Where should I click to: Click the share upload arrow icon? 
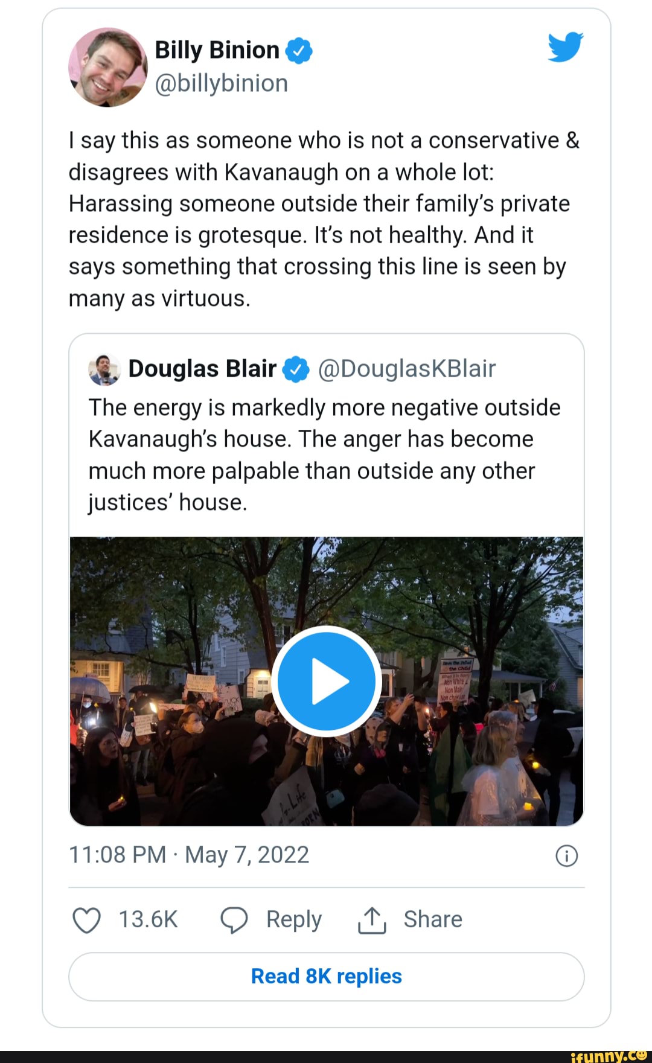[x=371, y=920]
